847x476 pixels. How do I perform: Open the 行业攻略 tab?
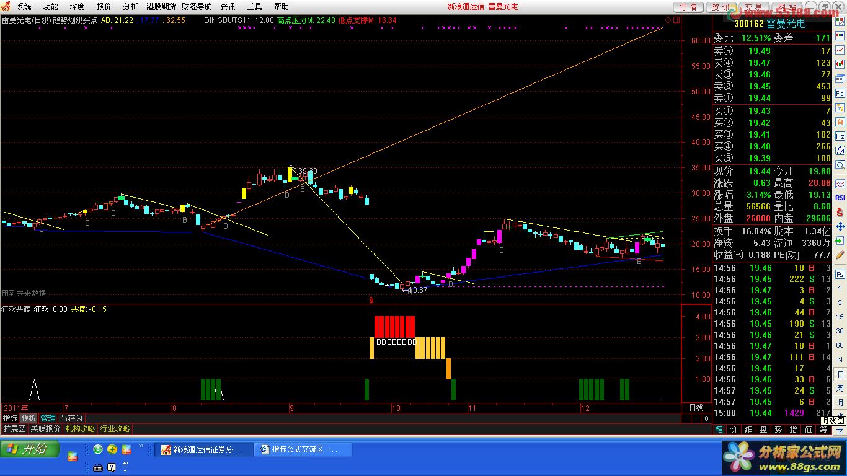[x=115, y=429]
